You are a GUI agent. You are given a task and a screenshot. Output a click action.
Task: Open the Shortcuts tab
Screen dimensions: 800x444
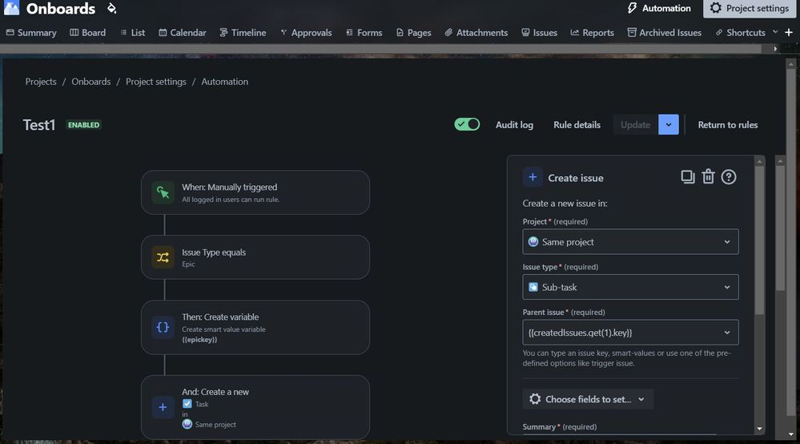pyautogui.click(x=740, y=32)
